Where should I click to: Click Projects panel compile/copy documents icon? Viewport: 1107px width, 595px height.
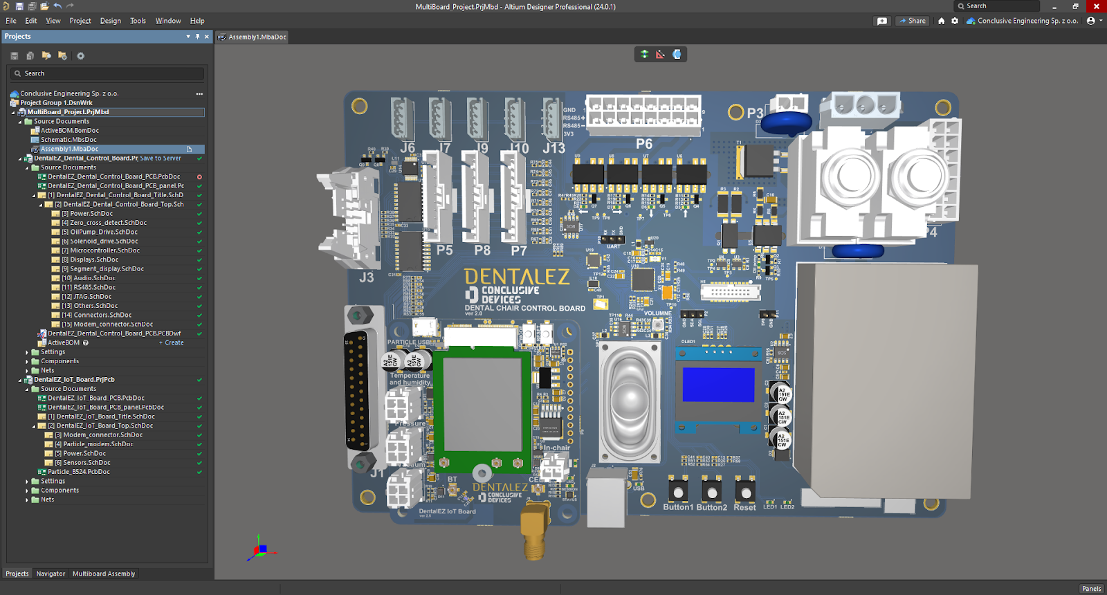click(30, 56)
